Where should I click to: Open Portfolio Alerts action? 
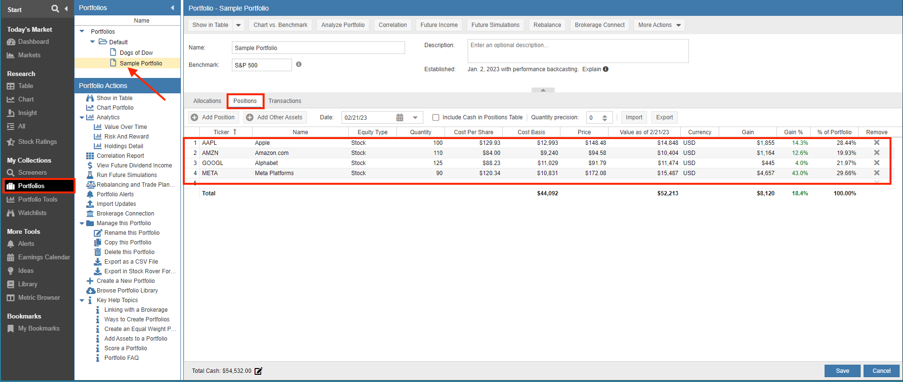(x=115, y=194)
